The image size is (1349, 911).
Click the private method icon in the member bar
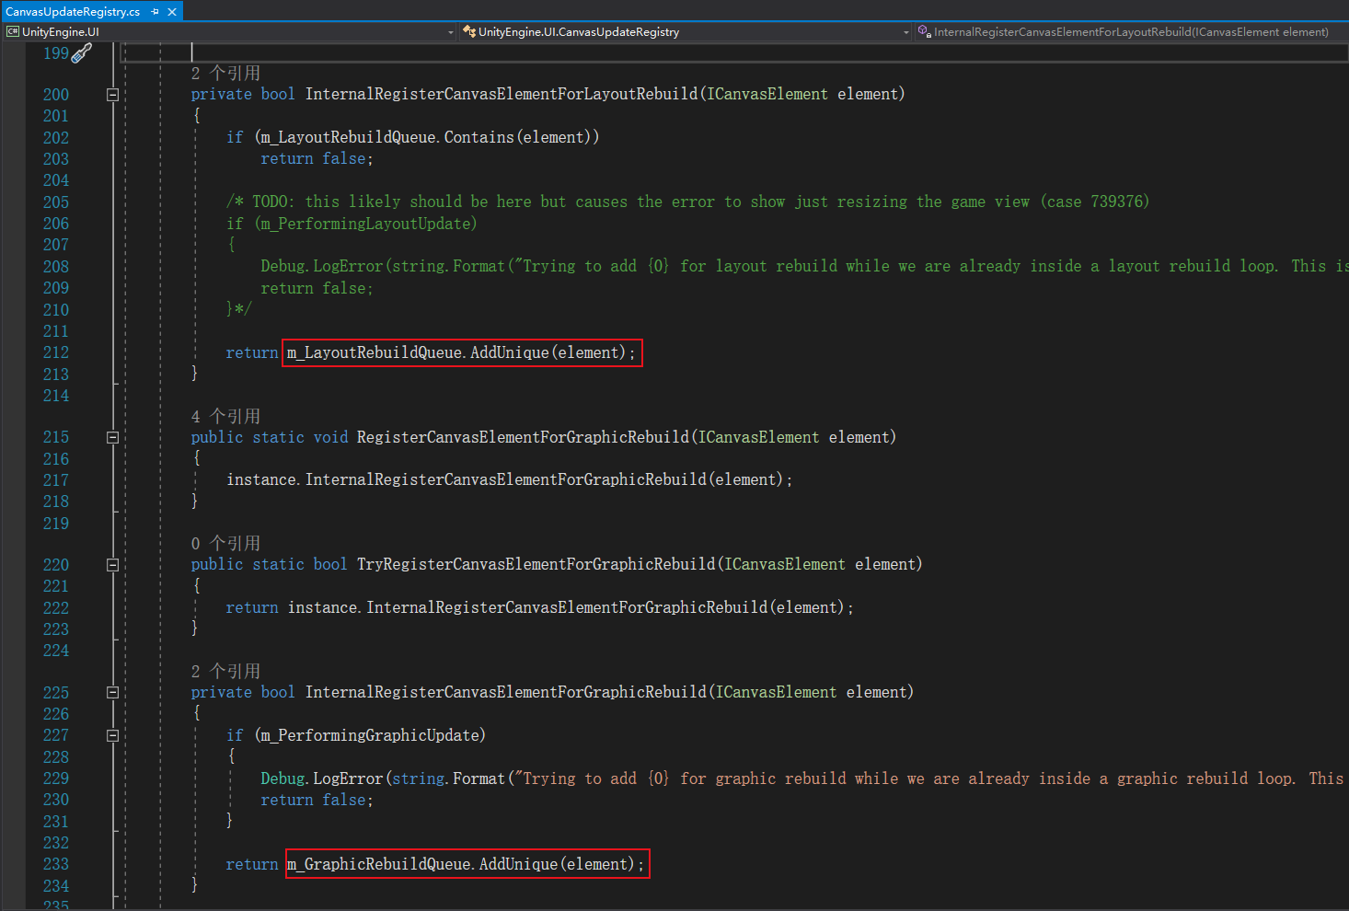(x=924, y=32)
